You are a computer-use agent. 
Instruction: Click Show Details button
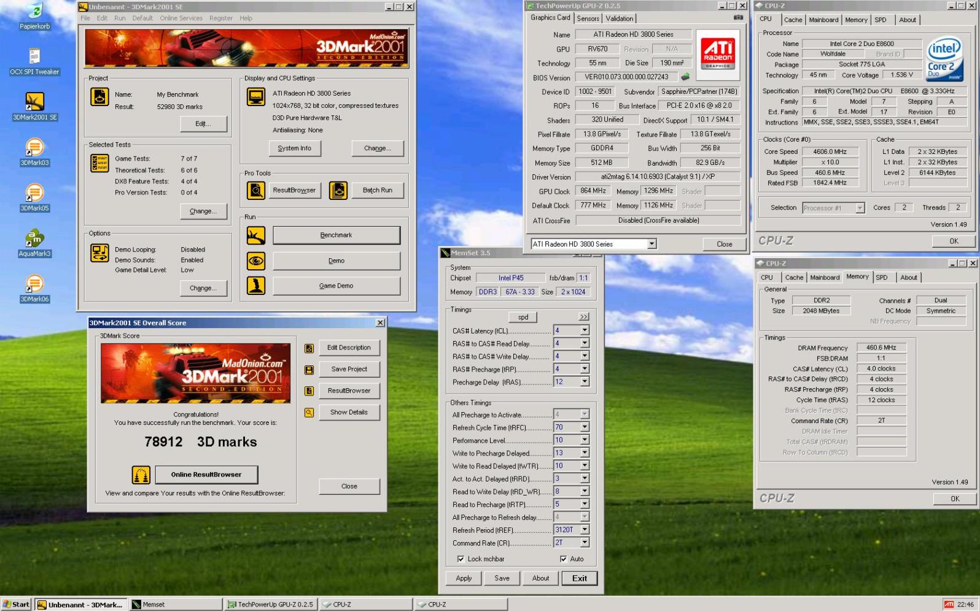coord(349,413)
